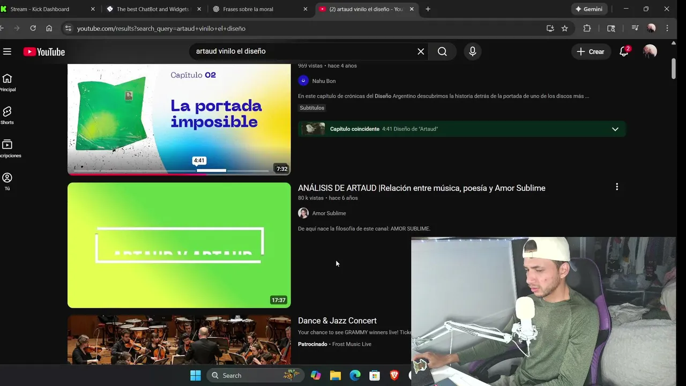Run search with the magnifier button
Image resolution: width=686 pixels, height=386 pixels.
[442, 51]
